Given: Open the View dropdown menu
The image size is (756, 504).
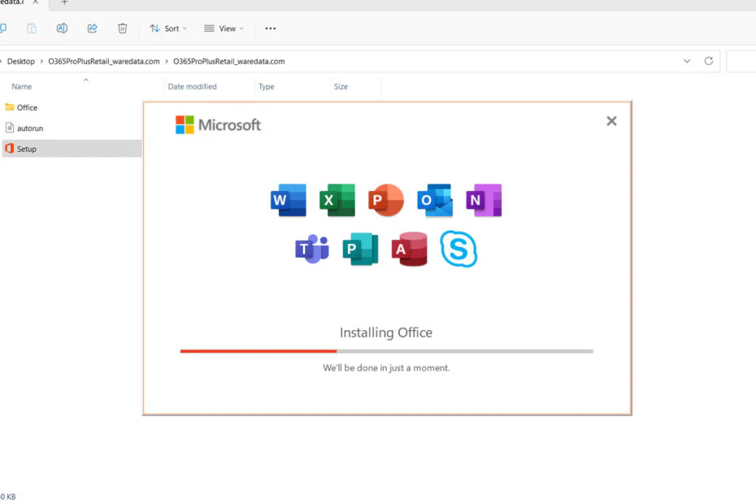Looking at the screenshot, I should (x=224, y=28).
